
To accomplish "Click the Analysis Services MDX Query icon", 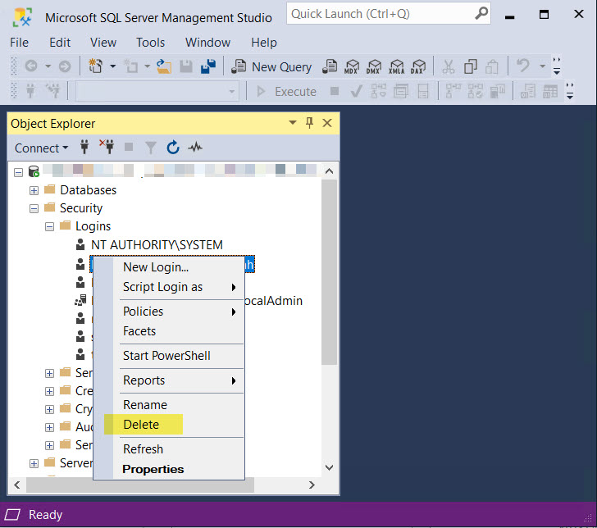I will pos(352,67).
